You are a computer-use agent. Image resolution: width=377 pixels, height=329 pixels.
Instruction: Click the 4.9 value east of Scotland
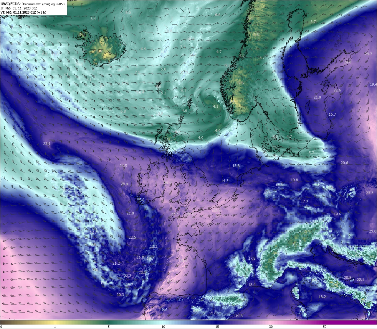tap(201, 138)
